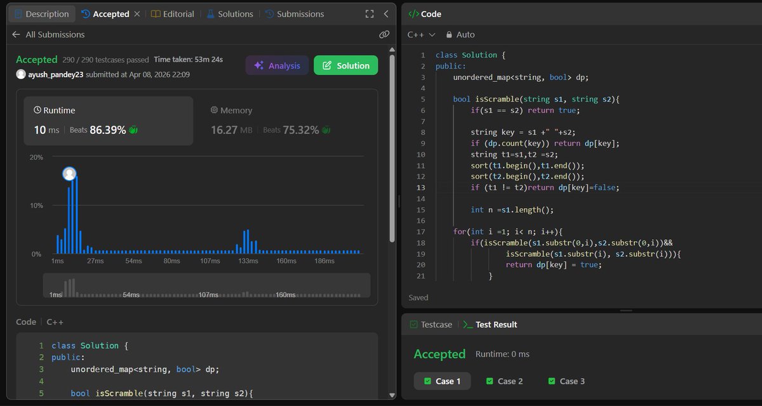Click the 'Runtime: 0 ms' result text
This screenshot has width=762, height=406.
[502, 354]
